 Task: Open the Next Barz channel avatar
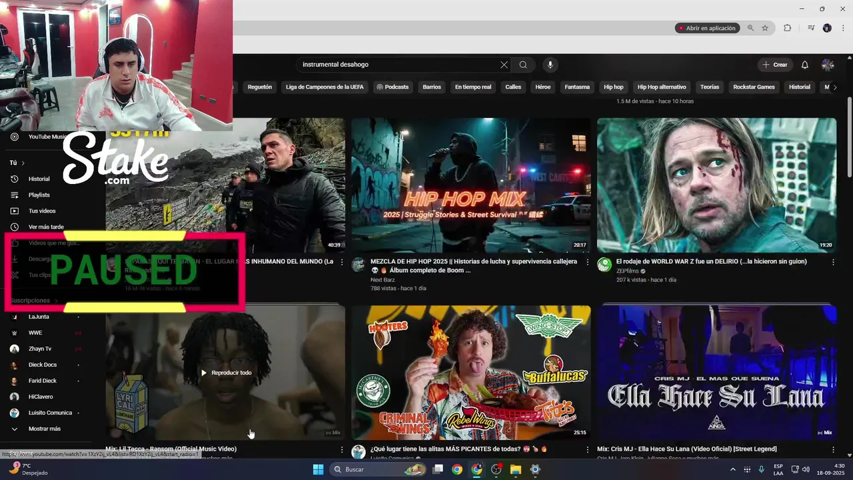point(359,265)
